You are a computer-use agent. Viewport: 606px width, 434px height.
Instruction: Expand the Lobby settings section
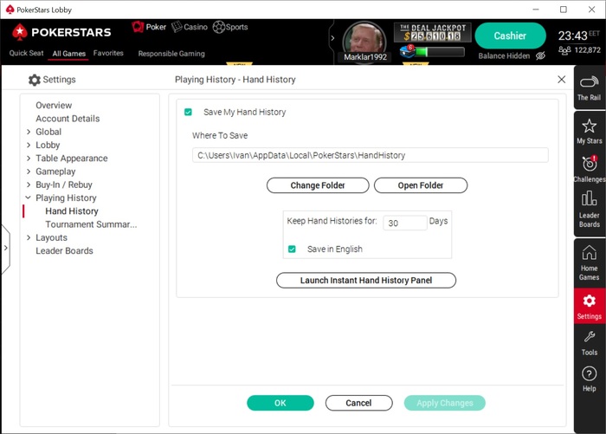click(x=29, y=145)
